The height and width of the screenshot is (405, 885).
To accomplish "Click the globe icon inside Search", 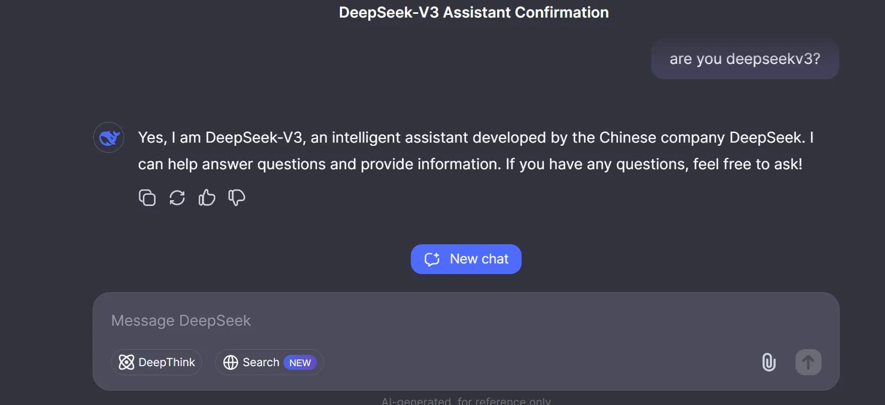I will 231,362.
